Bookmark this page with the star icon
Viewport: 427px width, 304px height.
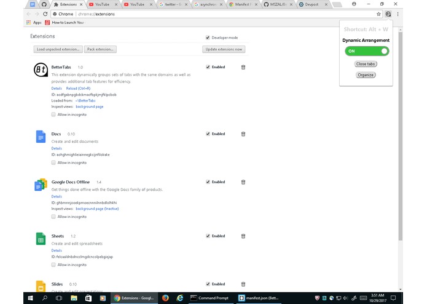tap(378, 14)
